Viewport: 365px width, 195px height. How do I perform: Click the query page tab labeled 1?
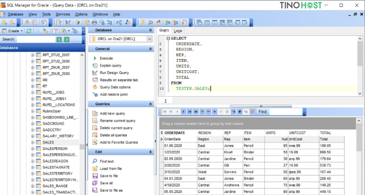coord(165,101)
